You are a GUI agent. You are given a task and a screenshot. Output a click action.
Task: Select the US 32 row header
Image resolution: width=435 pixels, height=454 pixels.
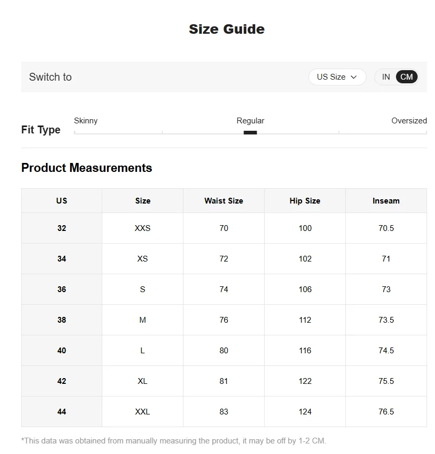pyautogui.click(x=62, y=228)
